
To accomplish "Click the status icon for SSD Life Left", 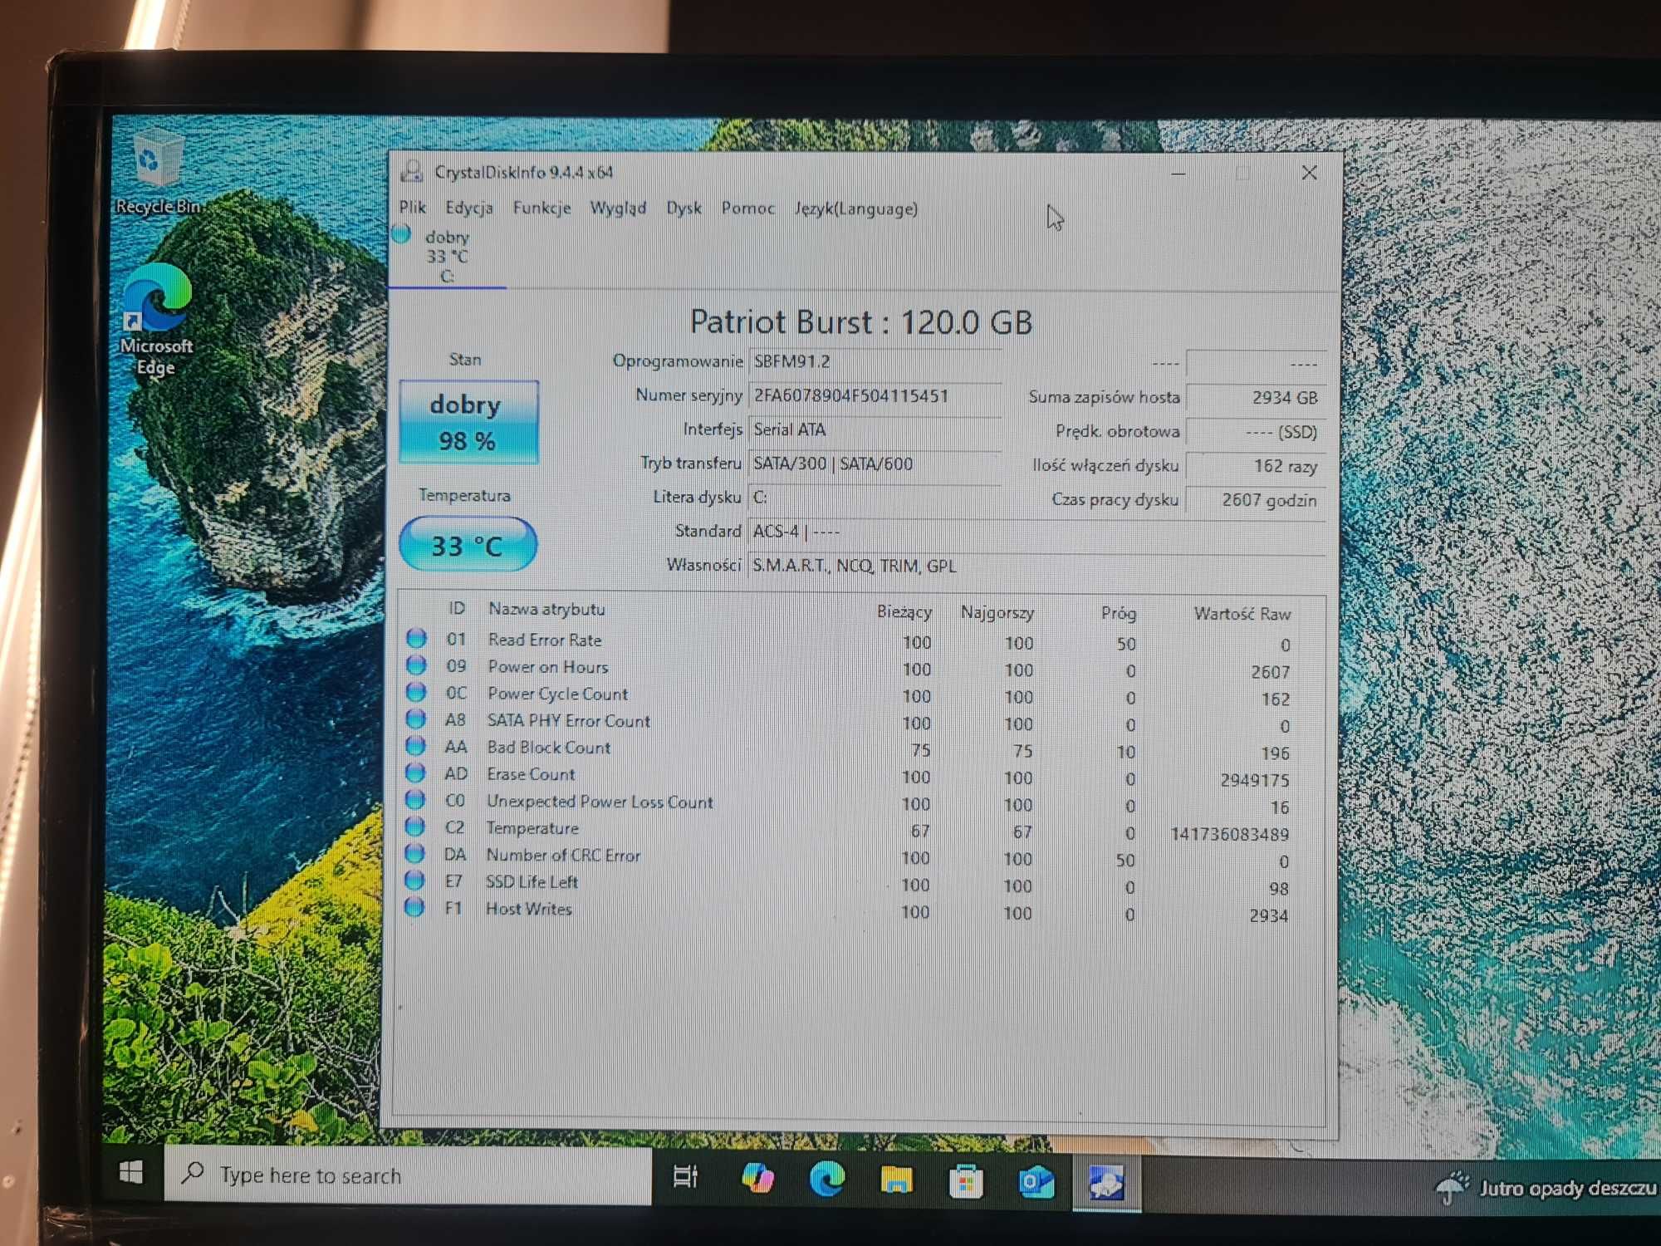I will point(414,880).
